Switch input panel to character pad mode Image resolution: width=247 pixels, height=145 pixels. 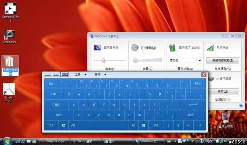click(x=56, y=74)
